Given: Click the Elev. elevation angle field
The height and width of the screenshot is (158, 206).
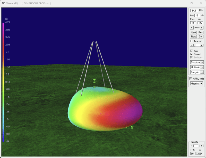Looking at the screenshot, I should coord(193,23).
